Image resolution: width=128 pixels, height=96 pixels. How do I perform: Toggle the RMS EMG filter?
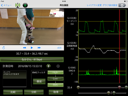[55, 85]
